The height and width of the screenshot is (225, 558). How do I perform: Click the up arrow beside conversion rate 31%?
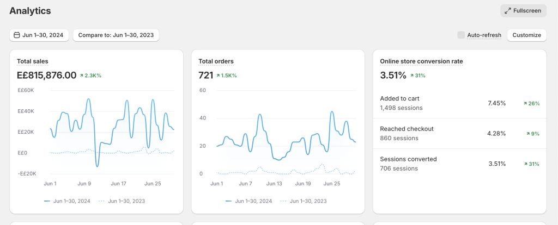coord(412,76)
